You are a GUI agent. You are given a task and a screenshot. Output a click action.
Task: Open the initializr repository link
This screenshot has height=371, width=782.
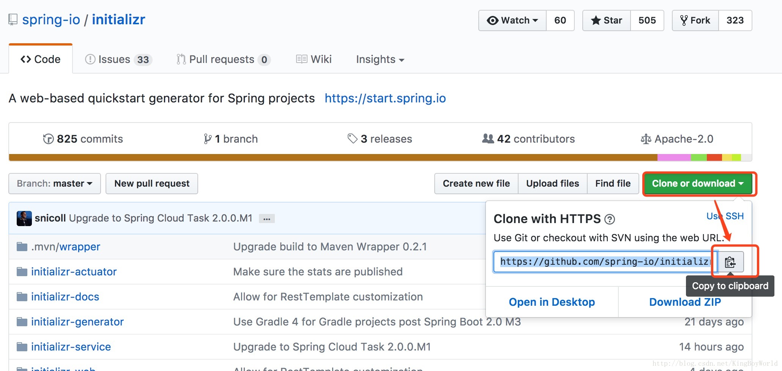point(118,20)
